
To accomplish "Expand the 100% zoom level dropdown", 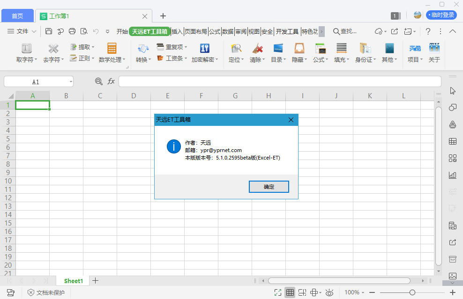I will click(363, 292).
